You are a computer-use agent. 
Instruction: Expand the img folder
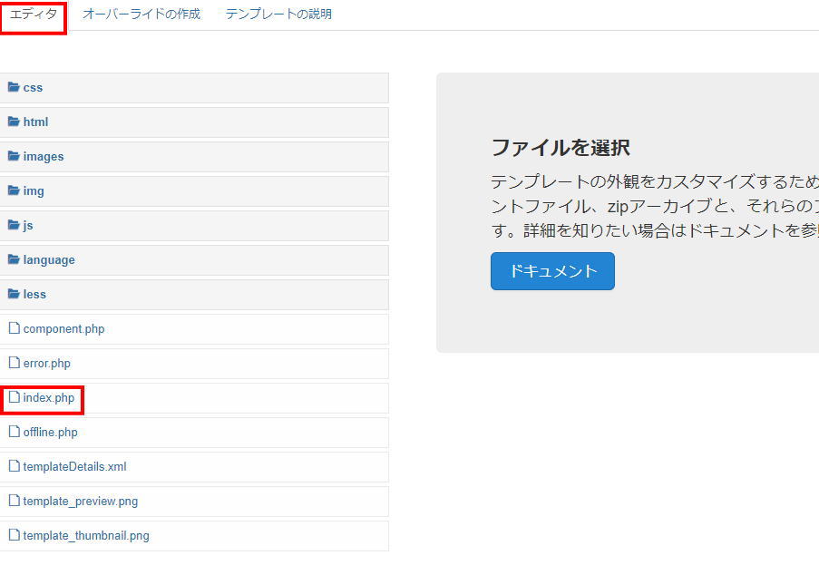click(x=34, y=191)
